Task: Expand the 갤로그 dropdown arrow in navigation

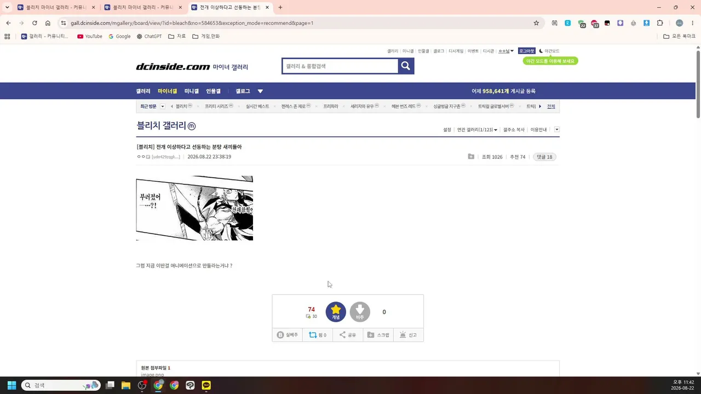Action: click(260, 91)
